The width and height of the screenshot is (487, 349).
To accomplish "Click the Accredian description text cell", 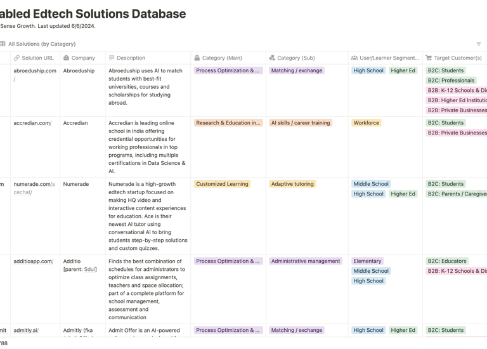I will coord(147,147).
